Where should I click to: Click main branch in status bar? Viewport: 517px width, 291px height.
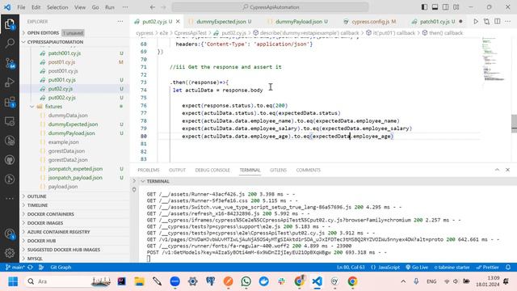pos(15,268)
